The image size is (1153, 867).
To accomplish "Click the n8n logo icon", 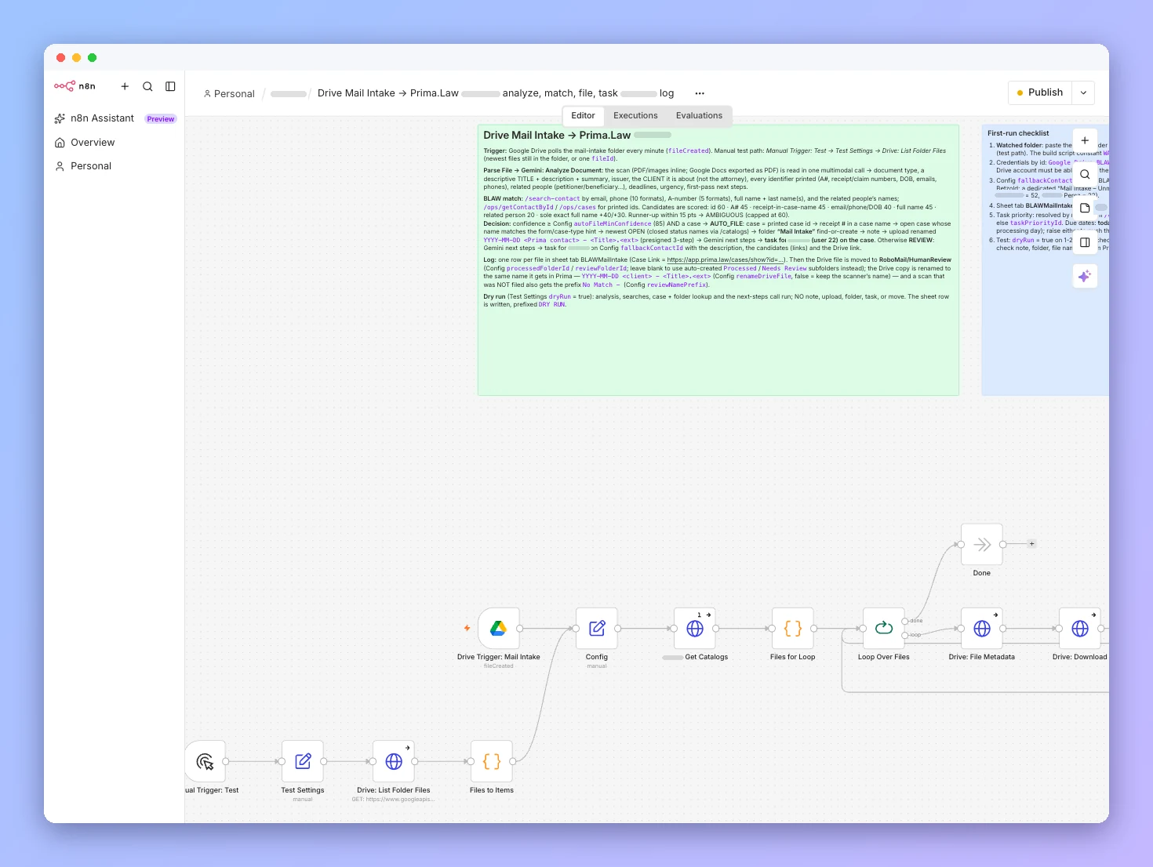I will pos(64,86).
